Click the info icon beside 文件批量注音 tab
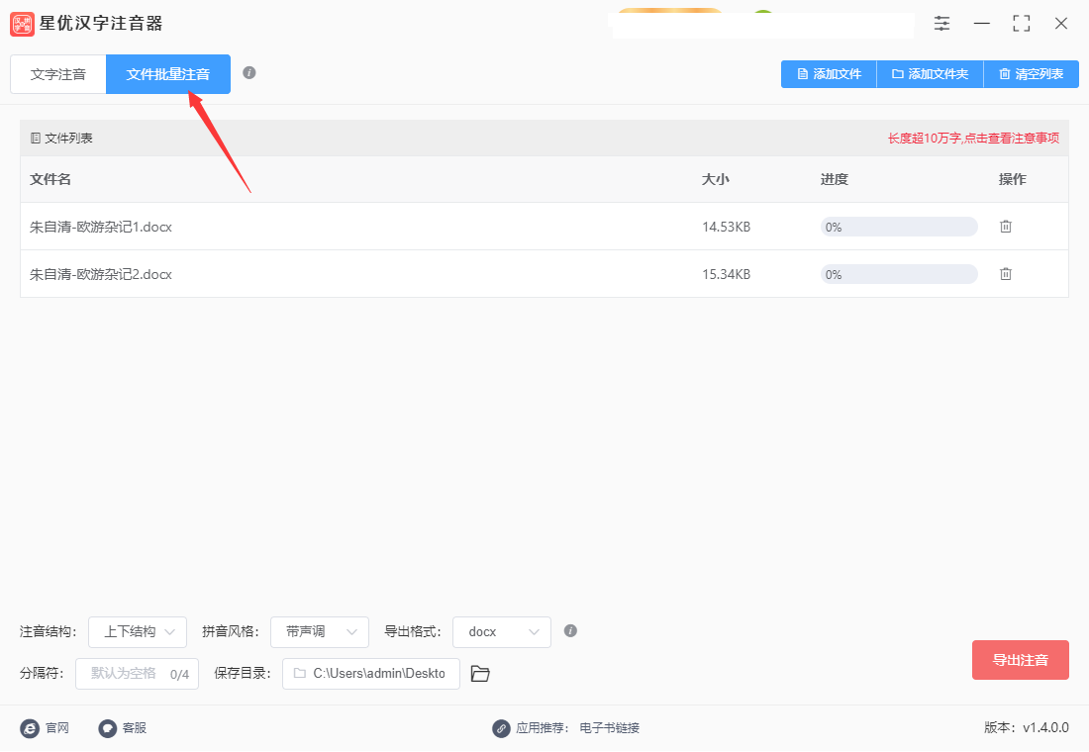The height and width of the screenshot is (752, 1089). 249,73
